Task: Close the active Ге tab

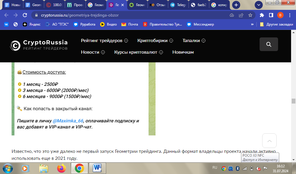Action: [x=123, y=5]
